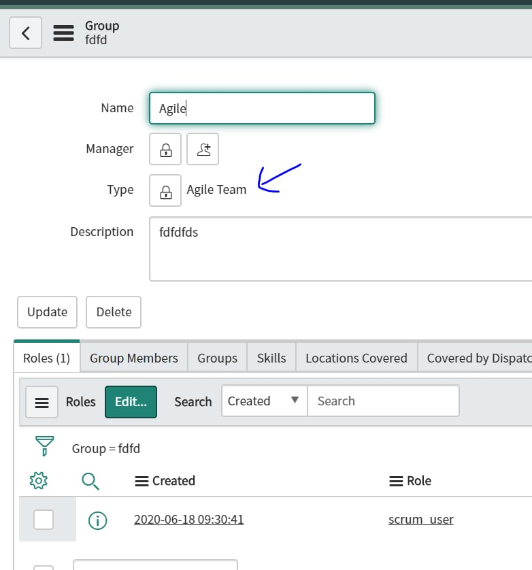This screenshot has height=570, width=532.
Task: Select the Skills tab
Action: [271, 356]
